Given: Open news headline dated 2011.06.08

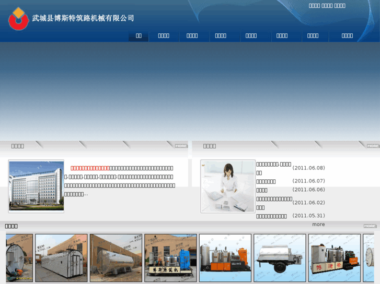Looking at the screenshot, I should click(x=274, y=168).
